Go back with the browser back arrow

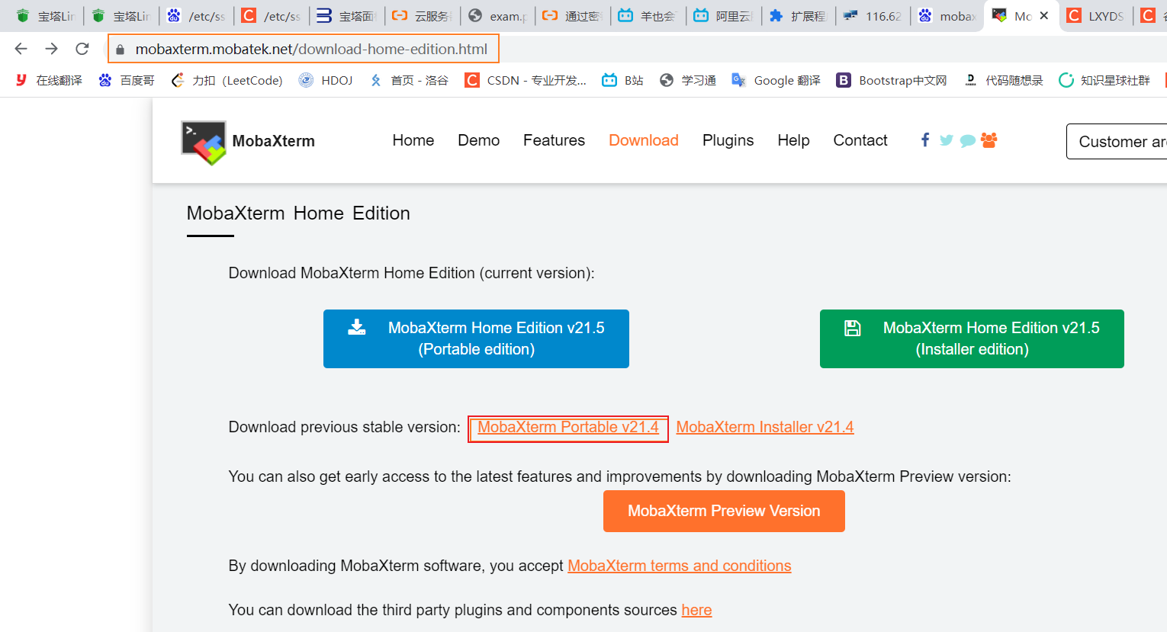point(21,49)
